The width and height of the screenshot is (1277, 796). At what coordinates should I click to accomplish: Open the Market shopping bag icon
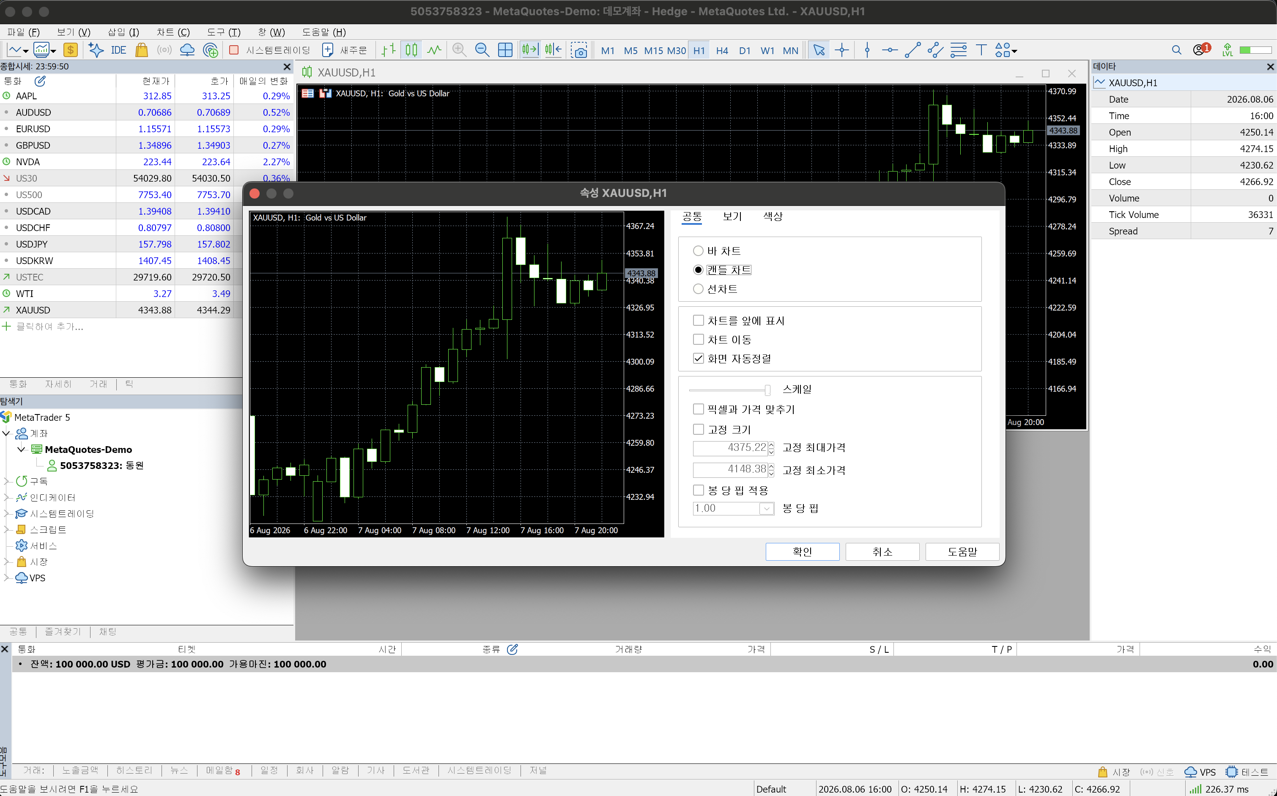click(141, 50)
